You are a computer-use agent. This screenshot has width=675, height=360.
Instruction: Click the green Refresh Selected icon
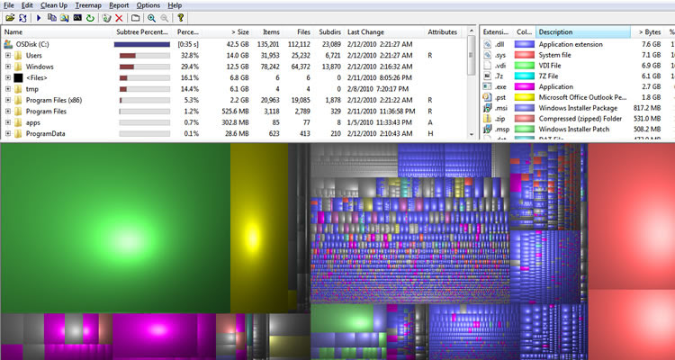pos(90,18)
